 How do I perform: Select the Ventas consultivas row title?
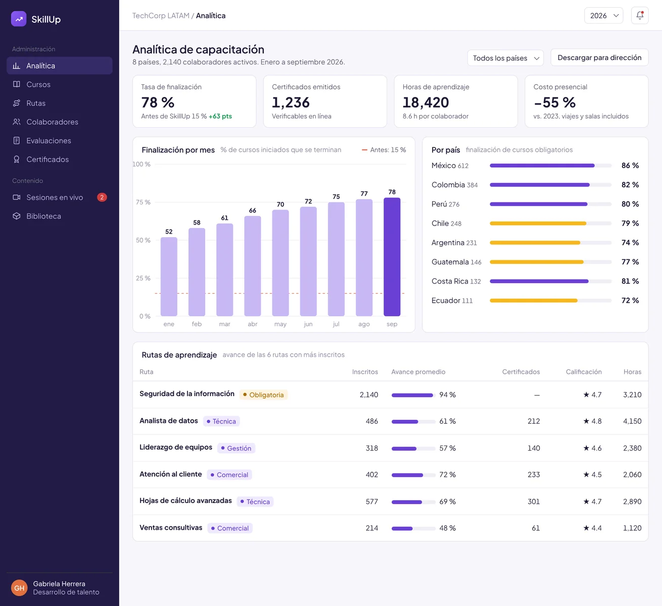coord(171,527)
